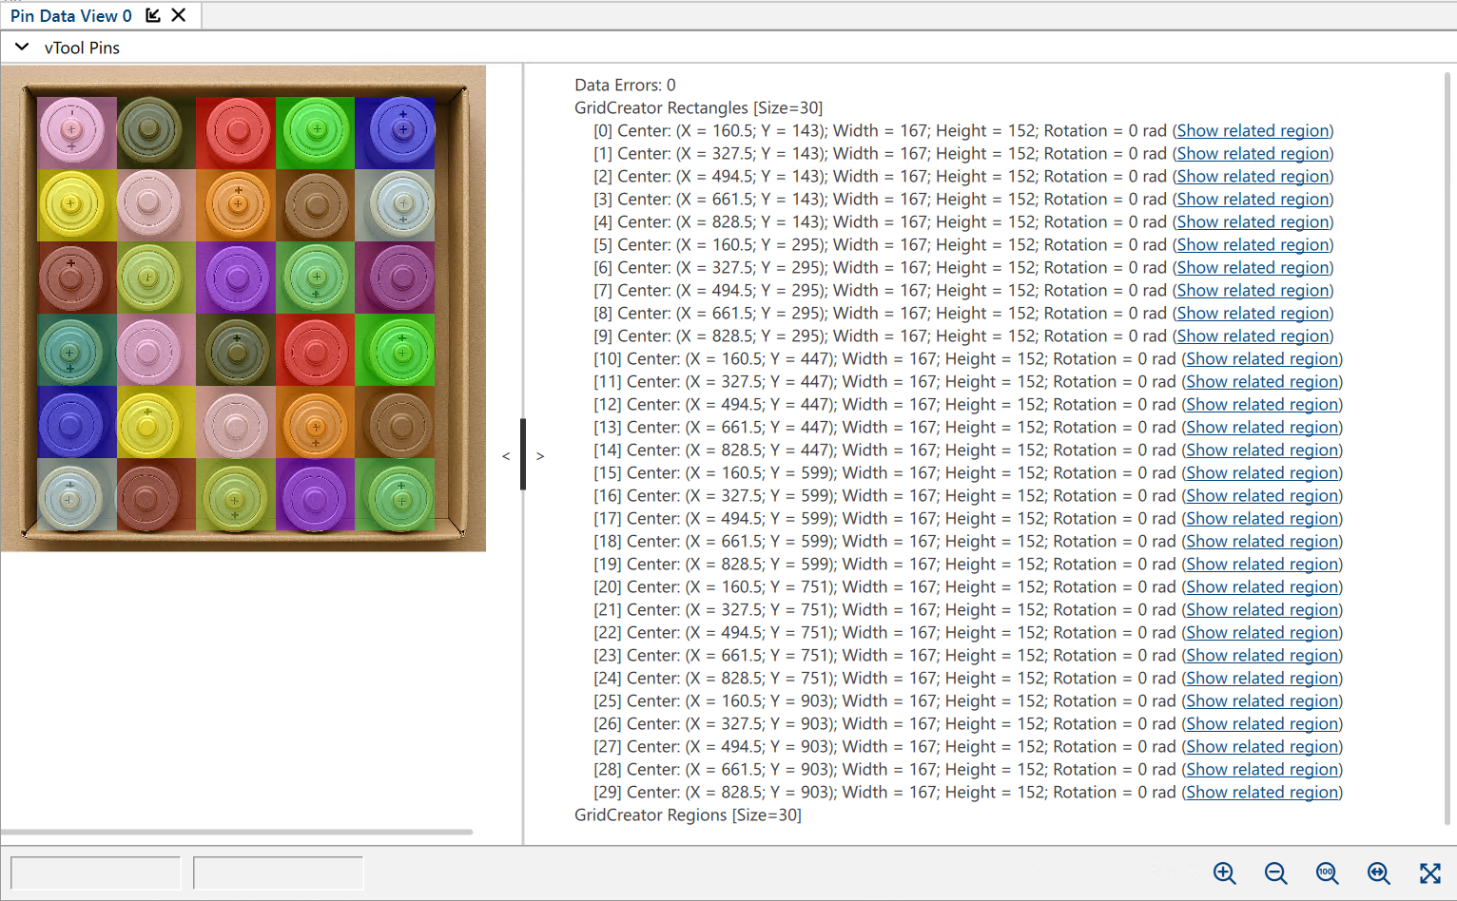Click the zoom in magnifier icon
This screenshot has width=1457, height=901.
click(1224, 873)
